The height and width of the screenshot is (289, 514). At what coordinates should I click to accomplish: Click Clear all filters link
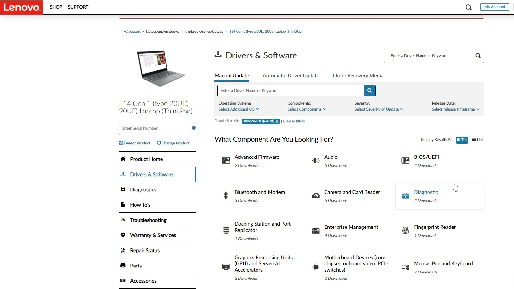tap(294, 121)
